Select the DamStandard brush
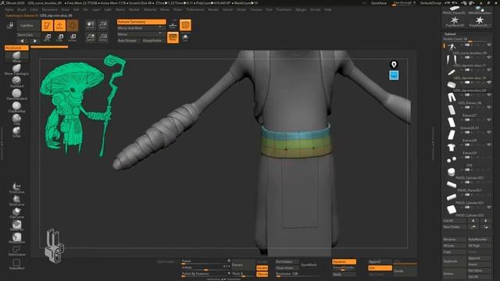This screenshot has width=500, height=281. [x=16, y=94]
